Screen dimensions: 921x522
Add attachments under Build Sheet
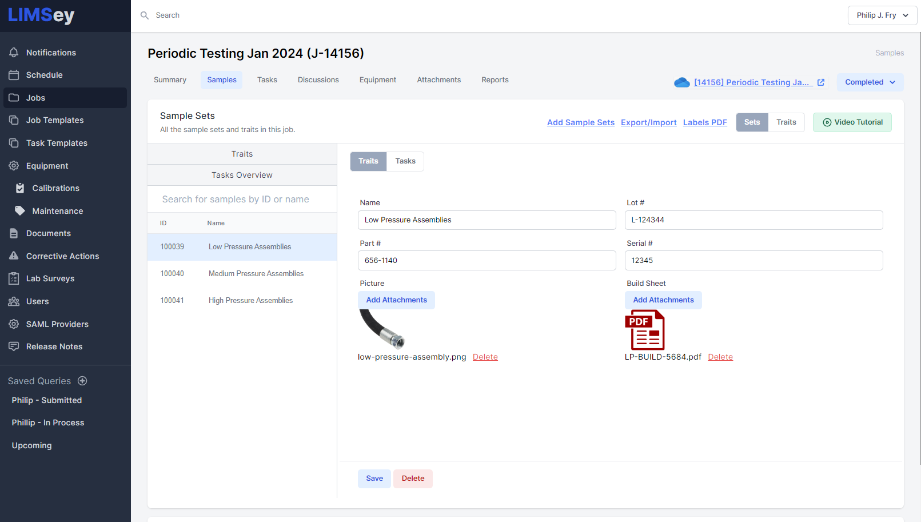pos(663,300)
